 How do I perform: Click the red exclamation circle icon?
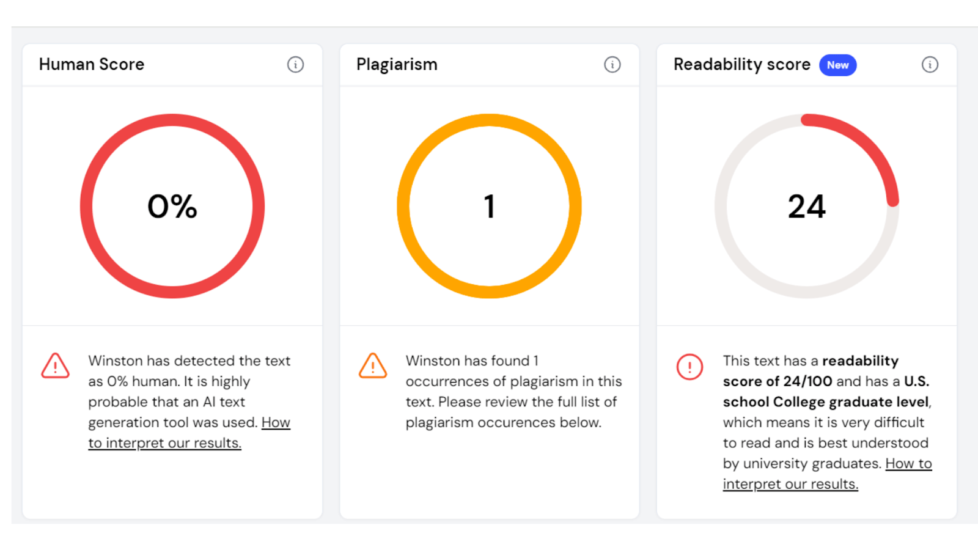coord(689,367)
